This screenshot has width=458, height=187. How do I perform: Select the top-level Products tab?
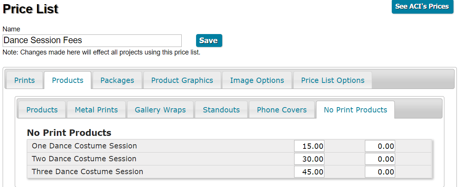(68, 80)
